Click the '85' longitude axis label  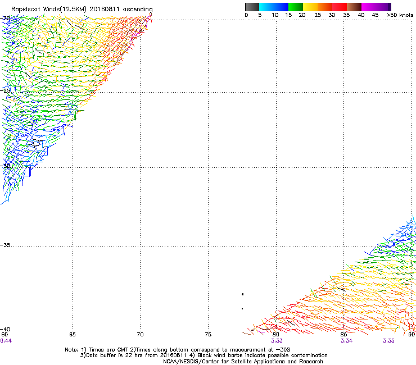343,335
